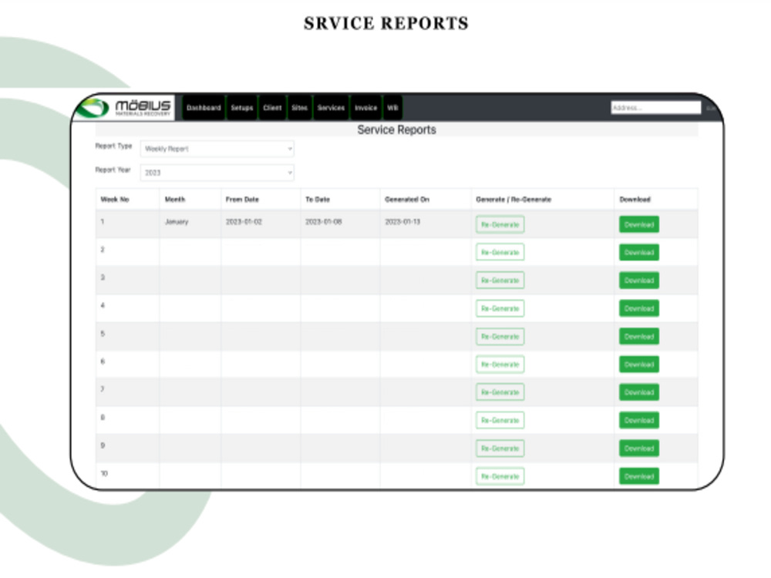Re-Generate the week 5 report

[500, 337]
